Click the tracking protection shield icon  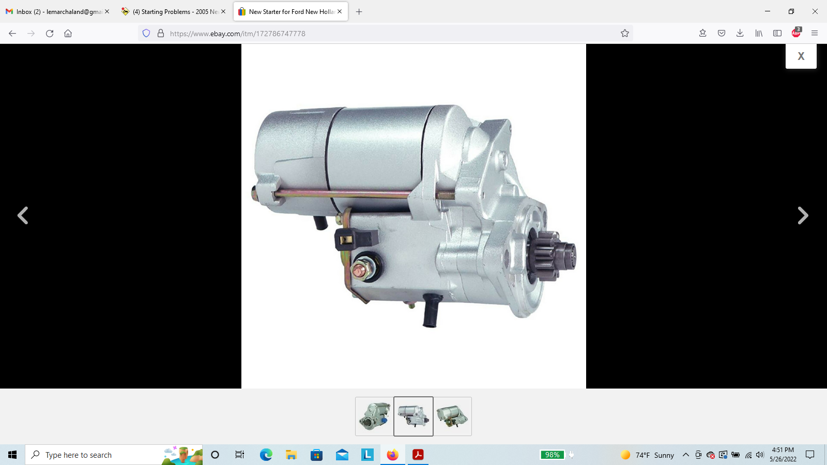coord(146,34)
